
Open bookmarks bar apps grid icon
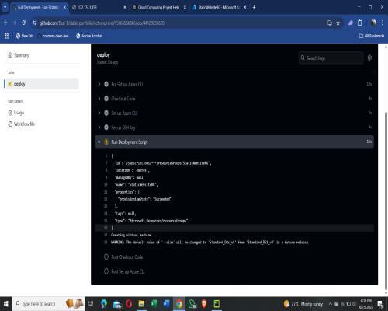click(6, 36)
